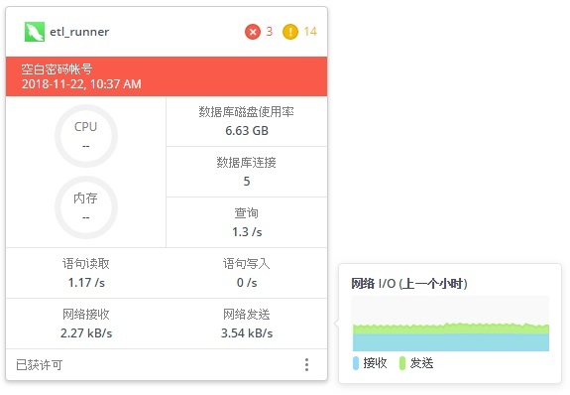Select the 查询 1.3 /s metric
570x395 pixels.
[247, 222]
